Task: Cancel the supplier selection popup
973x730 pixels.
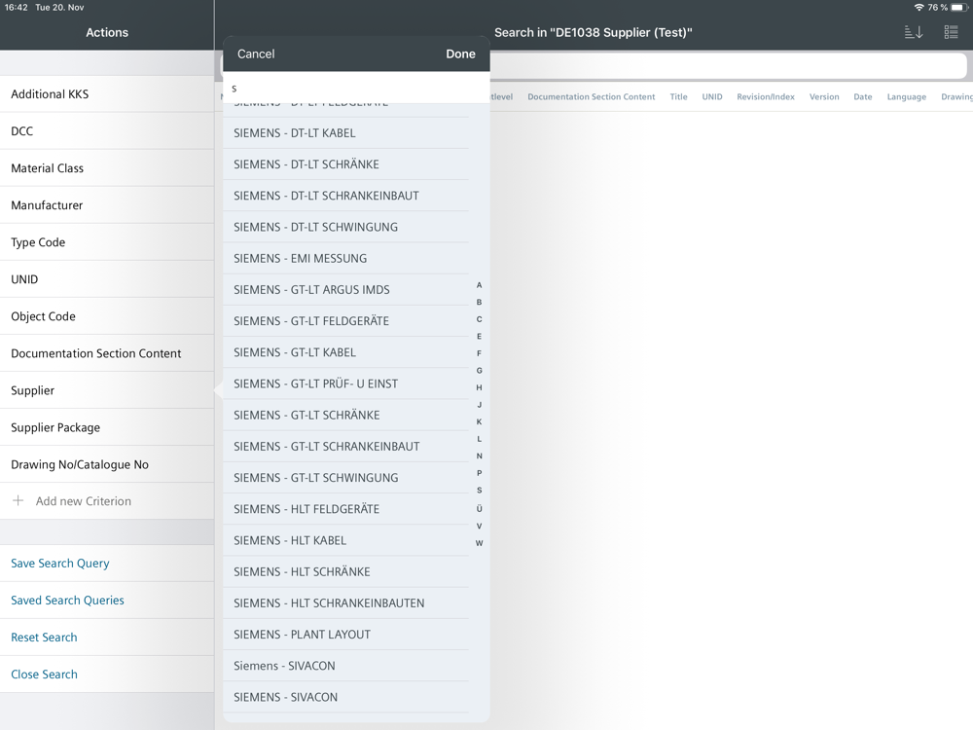Action: coord(256,54)
